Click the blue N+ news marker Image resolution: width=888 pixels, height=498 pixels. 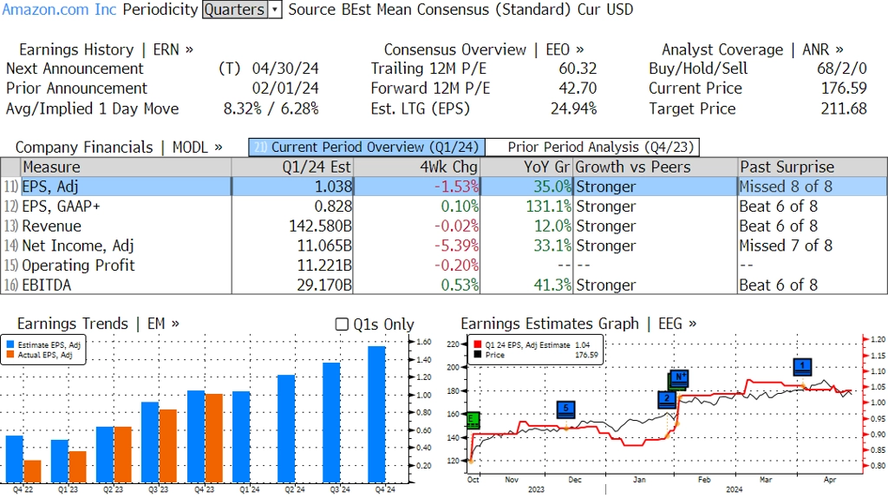(679, 379)
